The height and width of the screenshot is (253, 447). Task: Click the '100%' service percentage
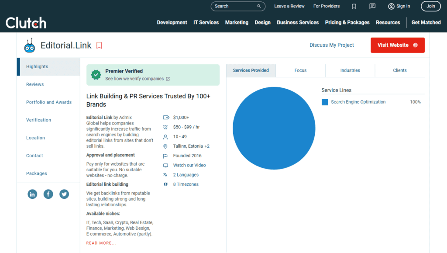coord(415,102)
